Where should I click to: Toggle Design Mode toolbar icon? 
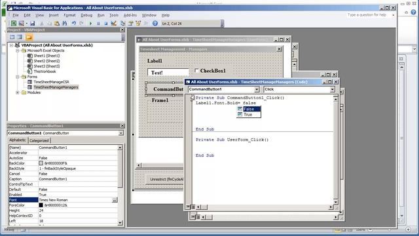[x=113, y=24]
